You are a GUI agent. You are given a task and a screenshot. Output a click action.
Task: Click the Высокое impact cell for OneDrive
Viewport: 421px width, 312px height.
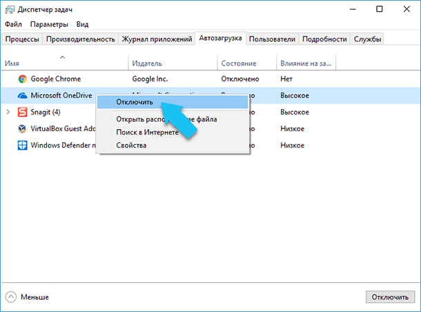coord(295,95)
